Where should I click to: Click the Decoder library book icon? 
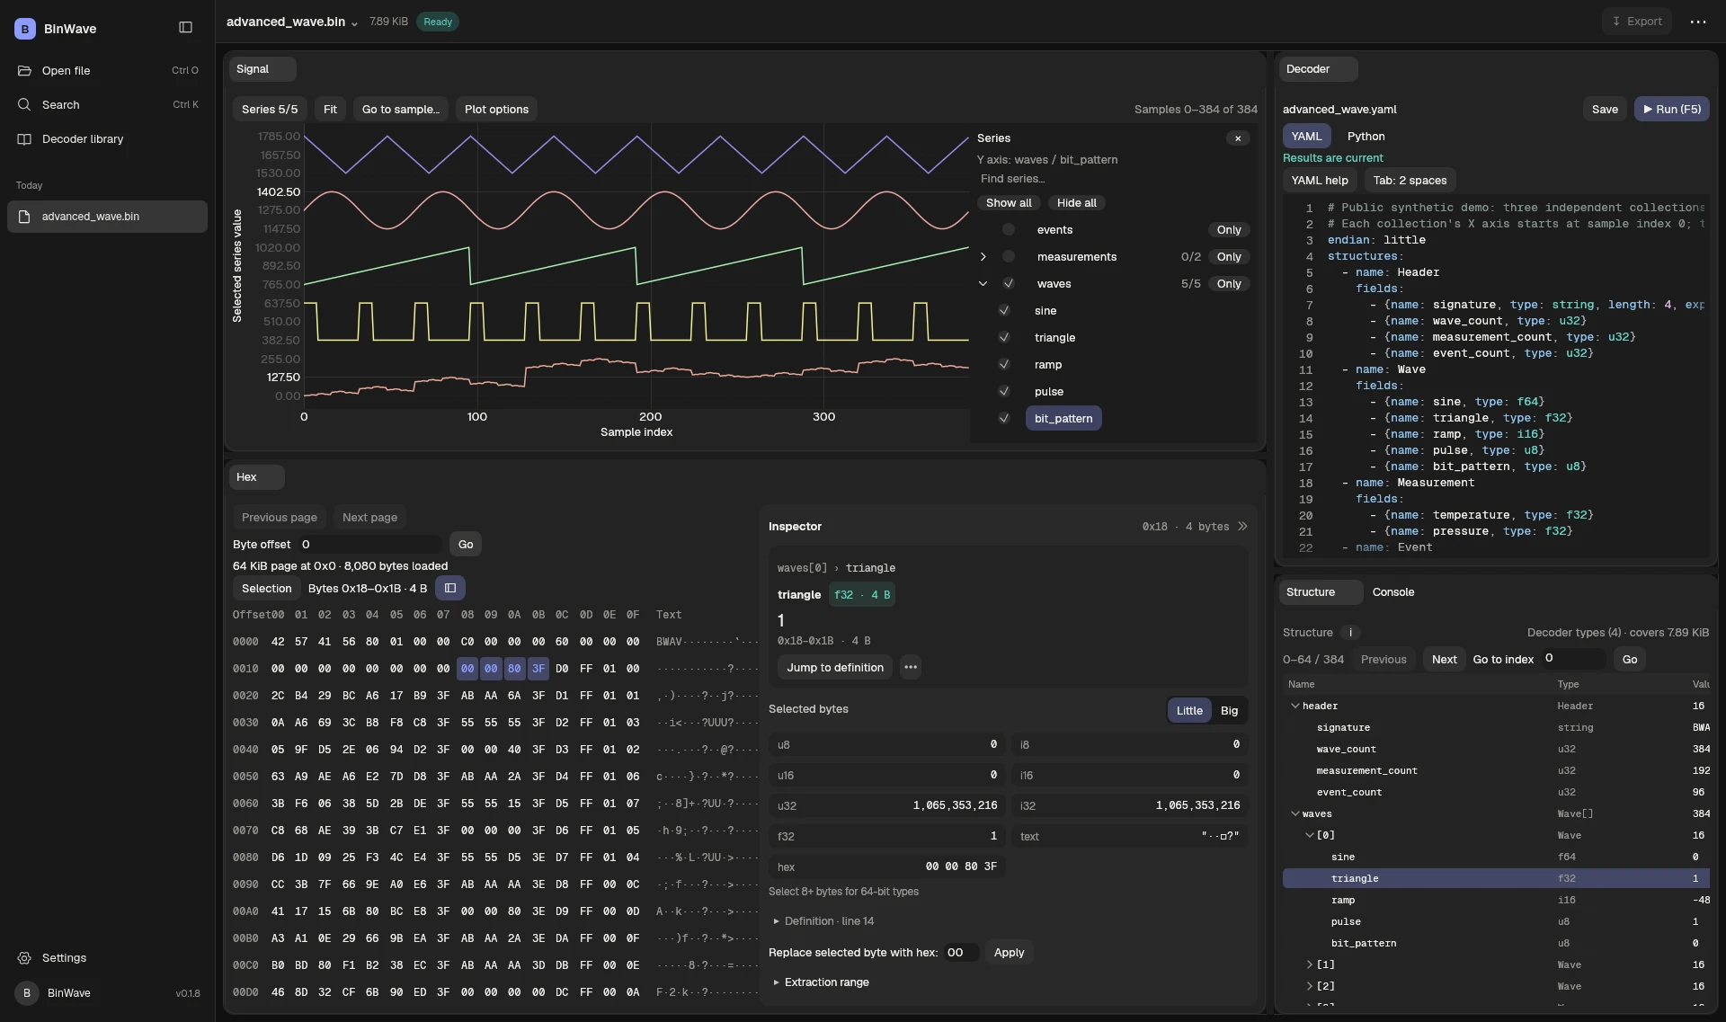coord(24,139)
